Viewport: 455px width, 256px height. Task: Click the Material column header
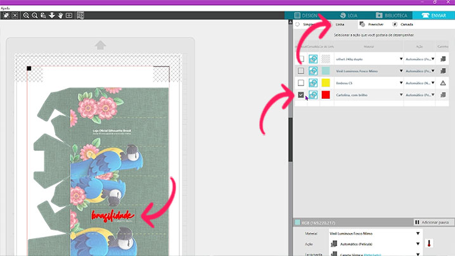[x=369, y=46]
